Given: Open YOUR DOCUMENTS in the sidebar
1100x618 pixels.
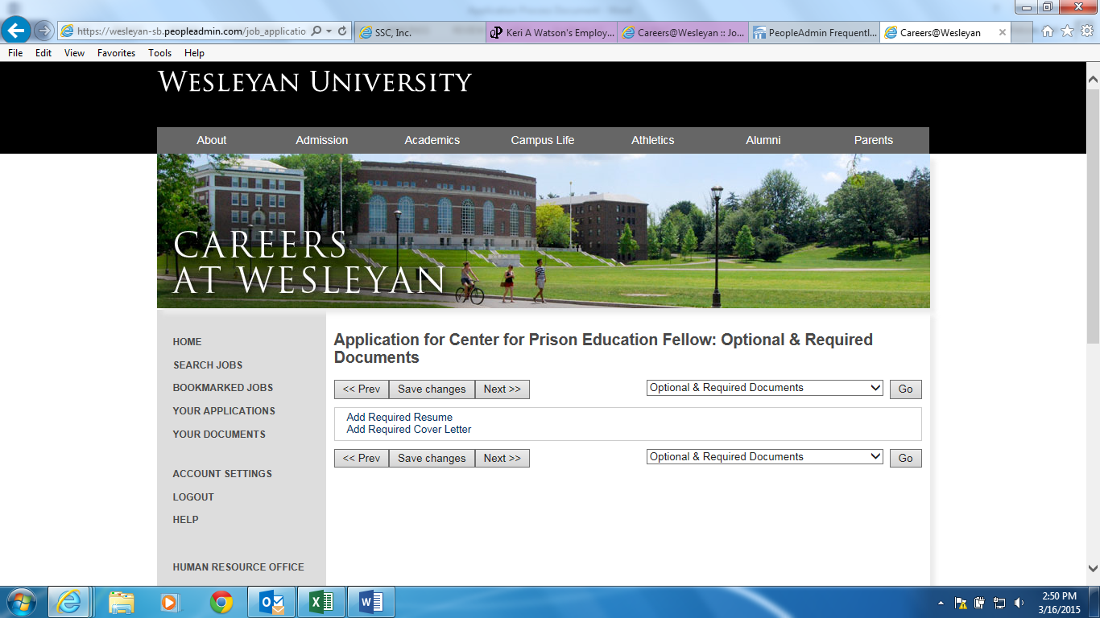Looking at the screenshot, I should (219, 435).
